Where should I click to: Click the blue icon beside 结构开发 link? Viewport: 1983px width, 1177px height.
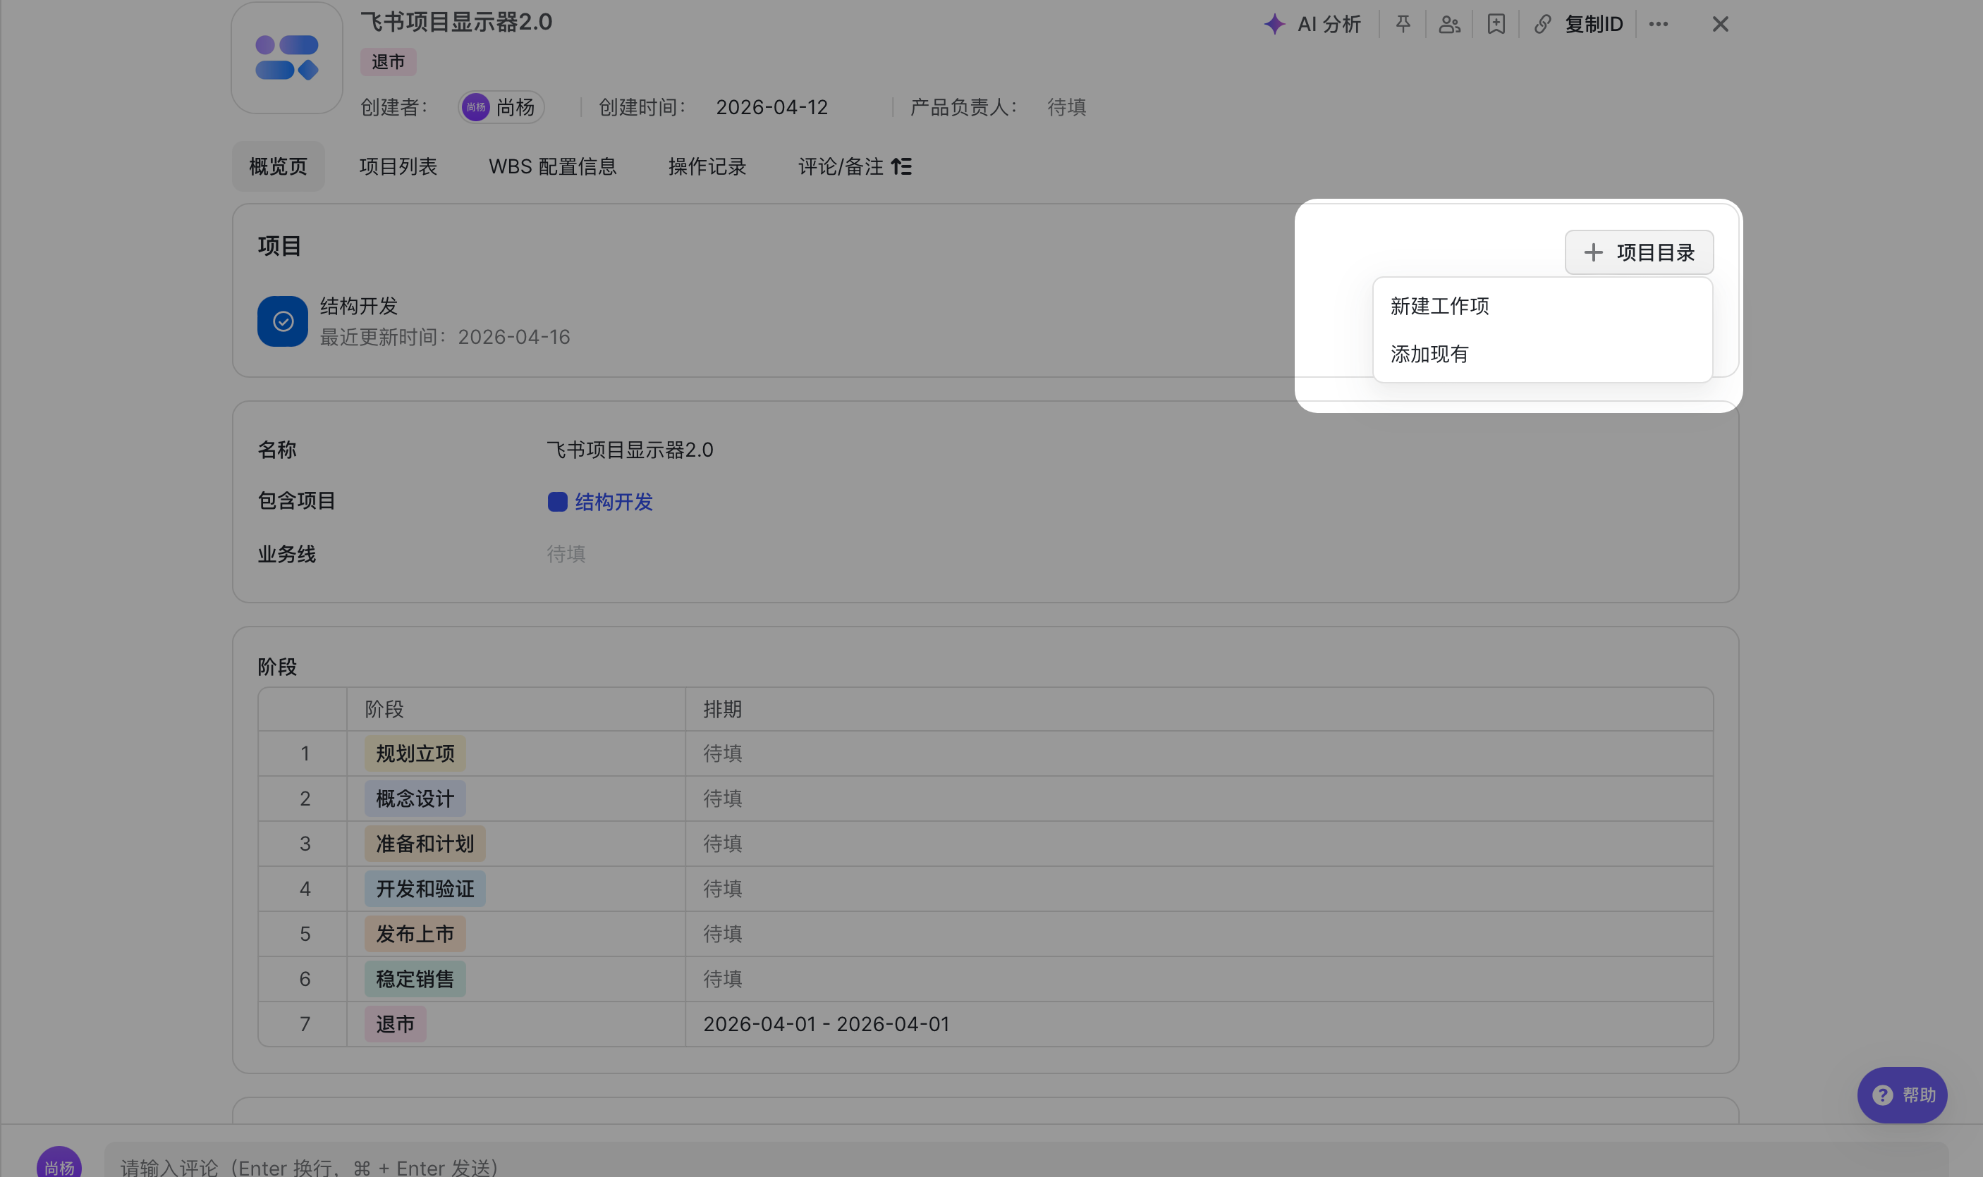[557, 501]
